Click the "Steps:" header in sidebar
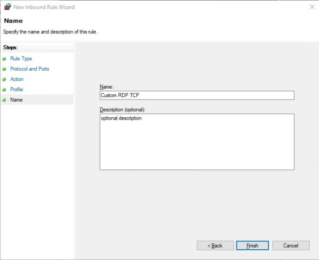The image size is (319, 260). [10, 48]
